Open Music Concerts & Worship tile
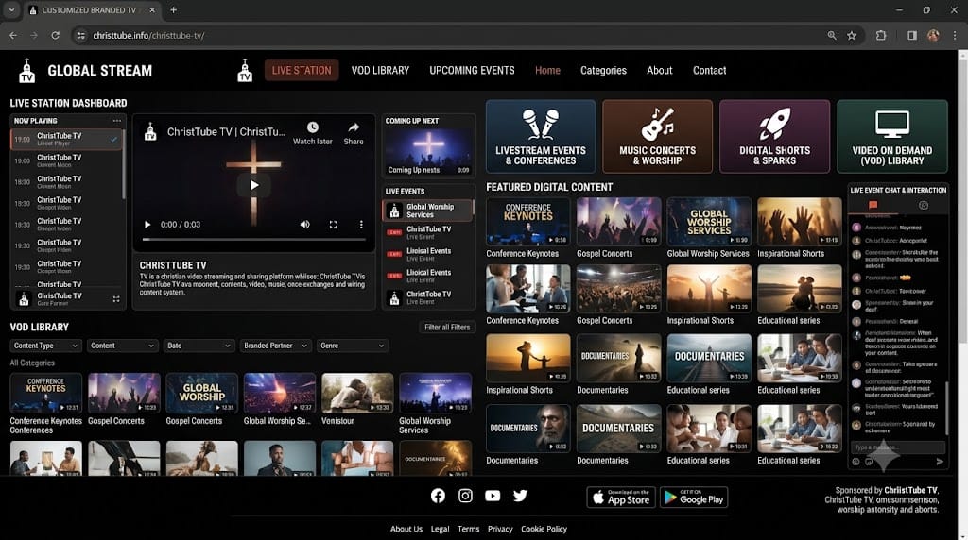Screen dimensions: 968x540 tap(658, 136)
